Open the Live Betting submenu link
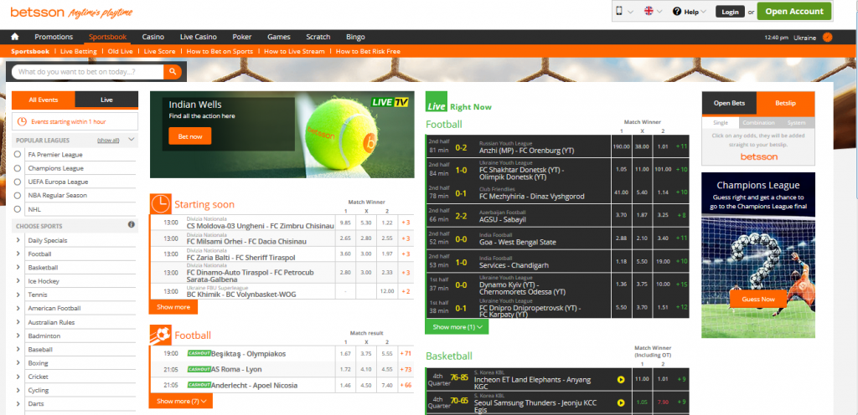 [79, 51]
